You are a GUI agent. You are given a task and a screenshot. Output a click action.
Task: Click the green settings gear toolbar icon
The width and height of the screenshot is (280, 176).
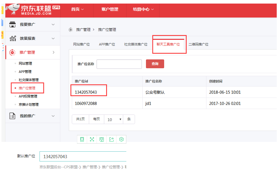tap(121, 139)
